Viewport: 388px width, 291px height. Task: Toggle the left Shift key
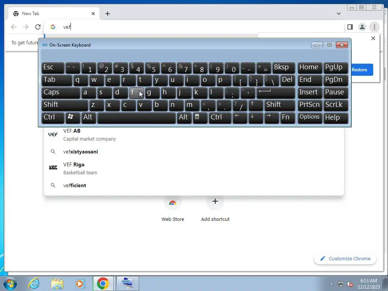click(x=65, y=105)
